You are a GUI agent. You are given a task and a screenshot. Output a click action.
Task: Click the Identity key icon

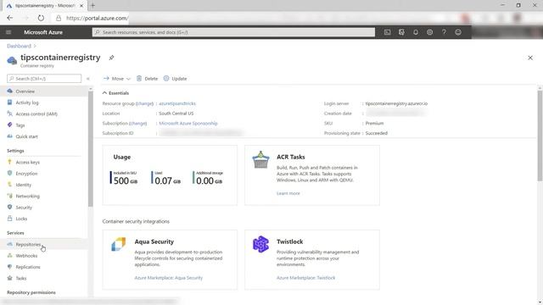tap(9, 185)
